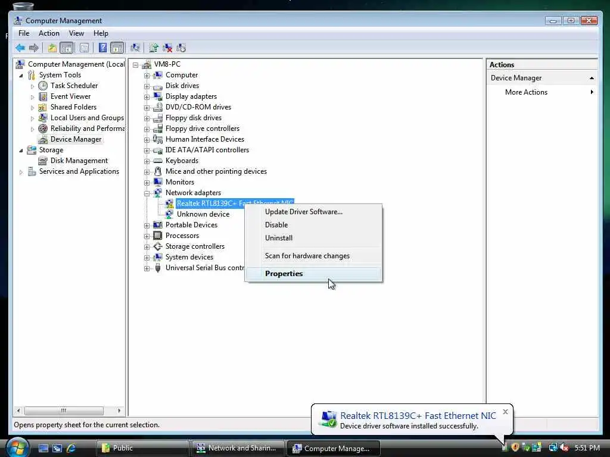The width and height of the screenshot is (610, 457).
Task: Open the Help menu
Action: tap(101, 33)
